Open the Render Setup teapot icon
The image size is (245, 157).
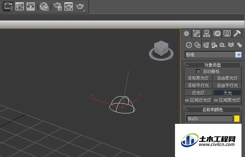click(x=57, y=7)
